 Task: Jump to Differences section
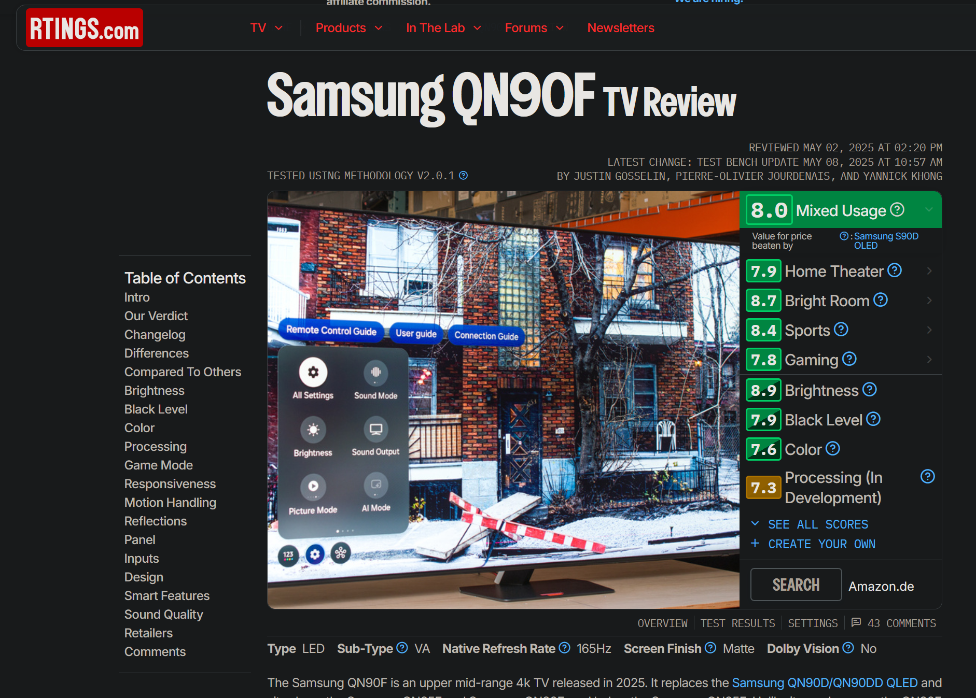[x=157, y=353]
